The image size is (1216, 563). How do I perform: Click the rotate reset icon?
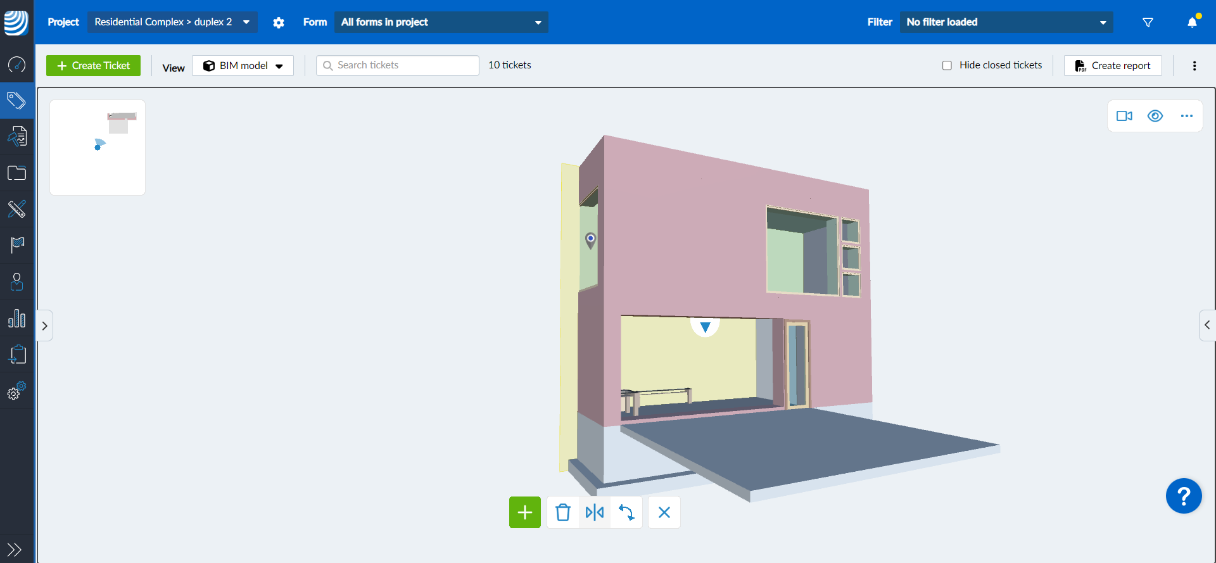tap(626, 512)
